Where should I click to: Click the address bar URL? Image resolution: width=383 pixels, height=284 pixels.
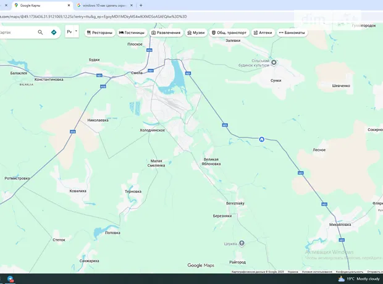[x=93, y=17]
